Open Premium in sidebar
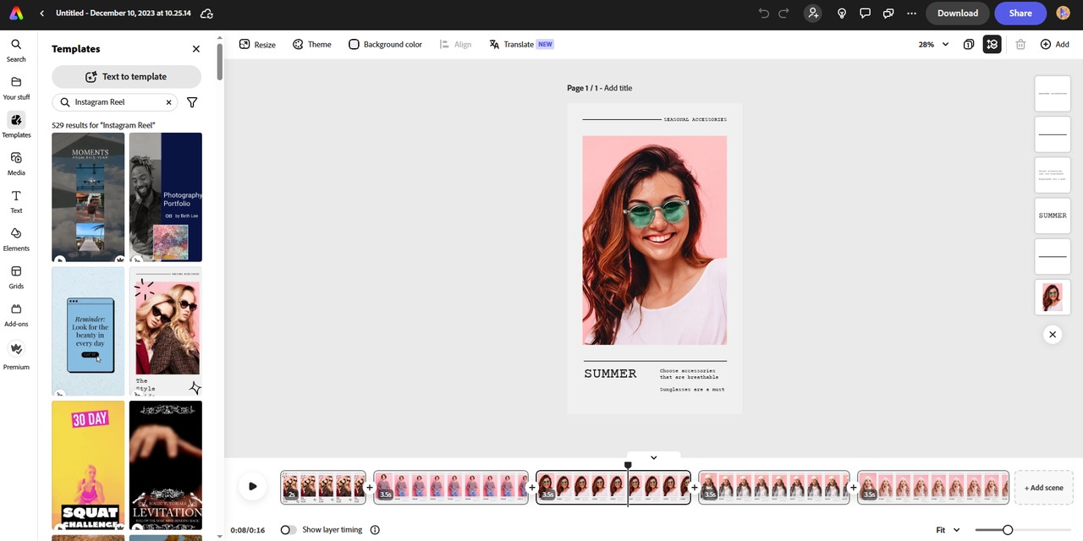Image resolution: width=1083 pixels, height=541 pixels. pos(16,355)
